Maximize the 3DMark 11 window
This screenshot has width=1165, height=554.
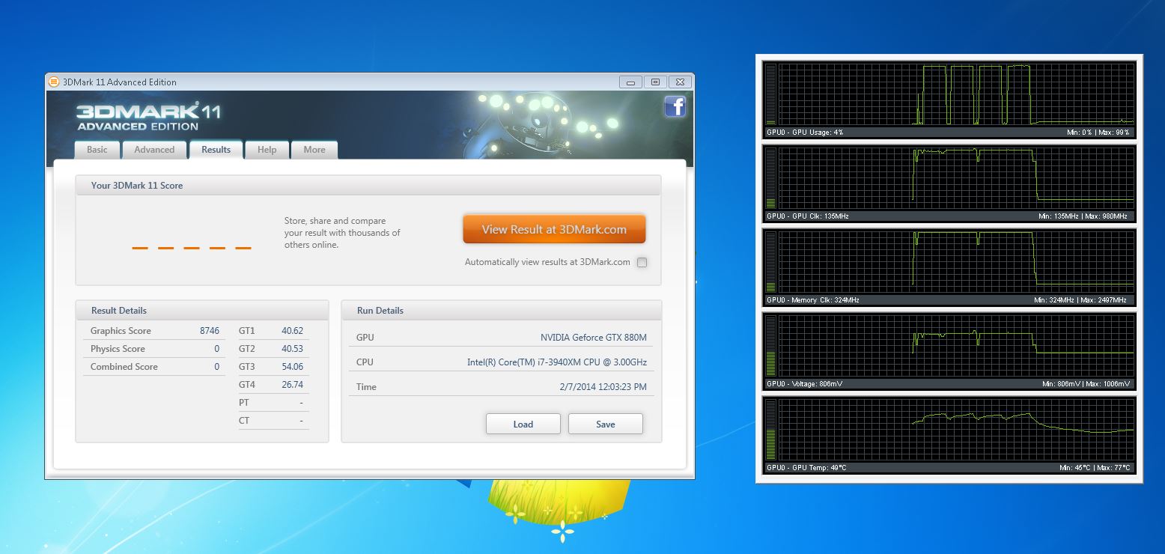tap(655, 82)
